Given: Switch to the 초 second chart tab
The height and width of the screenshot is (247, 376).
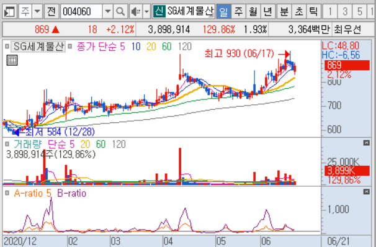Looking at the screenshot, I should [x=299, y=11].
